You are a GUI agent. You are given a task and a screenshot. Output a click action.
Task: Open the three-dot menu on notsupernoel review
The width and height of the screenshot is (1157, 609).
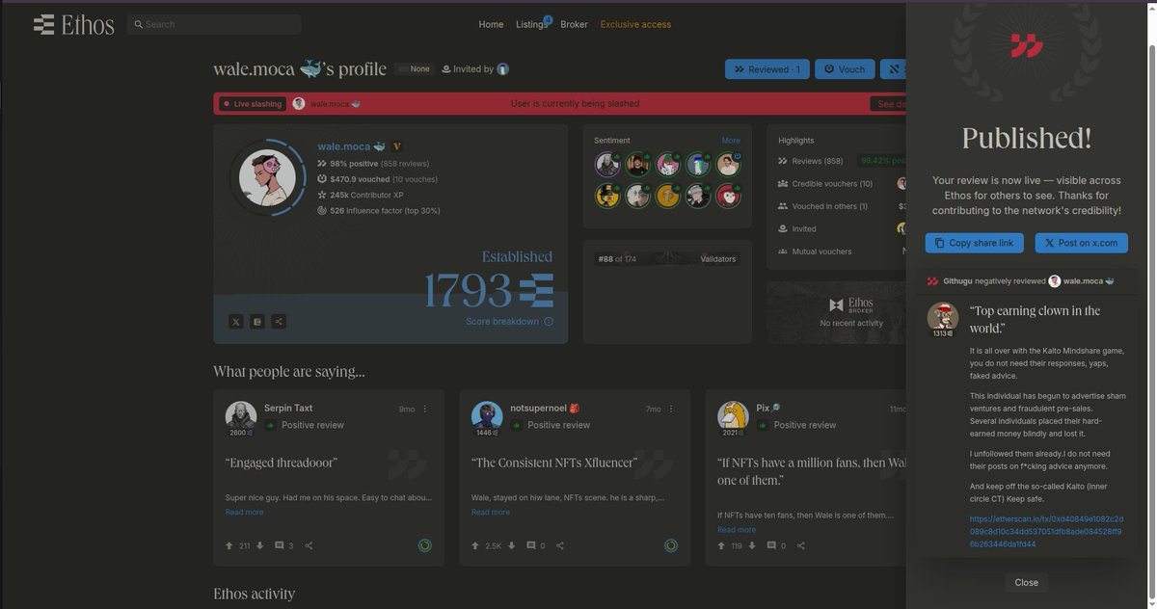tap(671, 409)
